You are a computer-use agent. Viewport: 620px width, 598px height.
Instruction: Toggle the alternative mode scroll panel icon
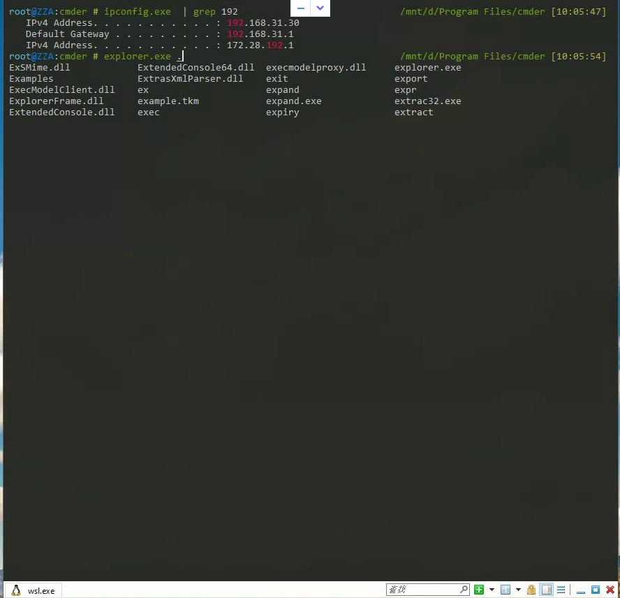point(547,590)
